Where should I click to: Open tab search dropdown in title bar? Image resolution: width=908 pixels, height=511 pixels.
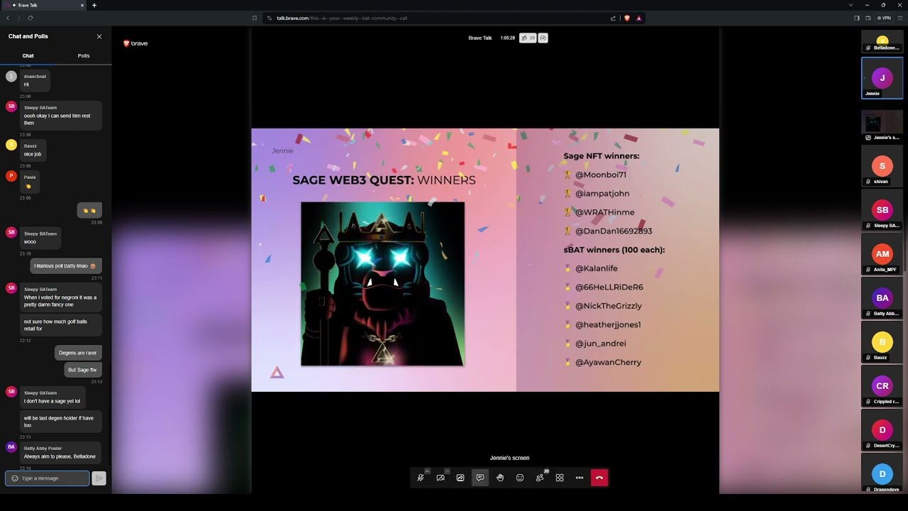(851, 5)
